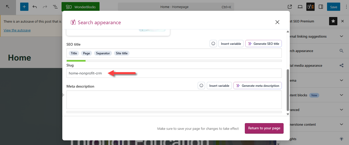Click the dialog scrollbar thumb
The width and height of the screenshot is (349, 145).
pos(288,90)
